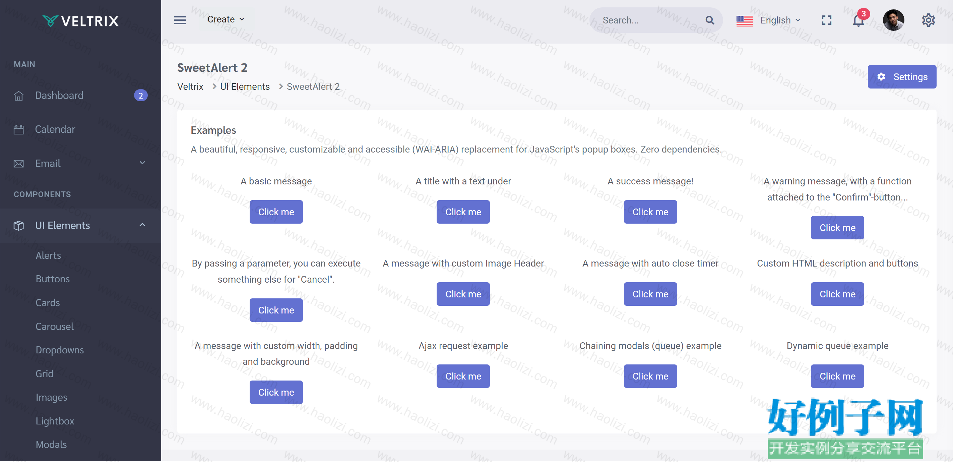This screenshot has height=462, width=953.
Task: Open Alerts in the sidebar
Action: pos(48,255)
